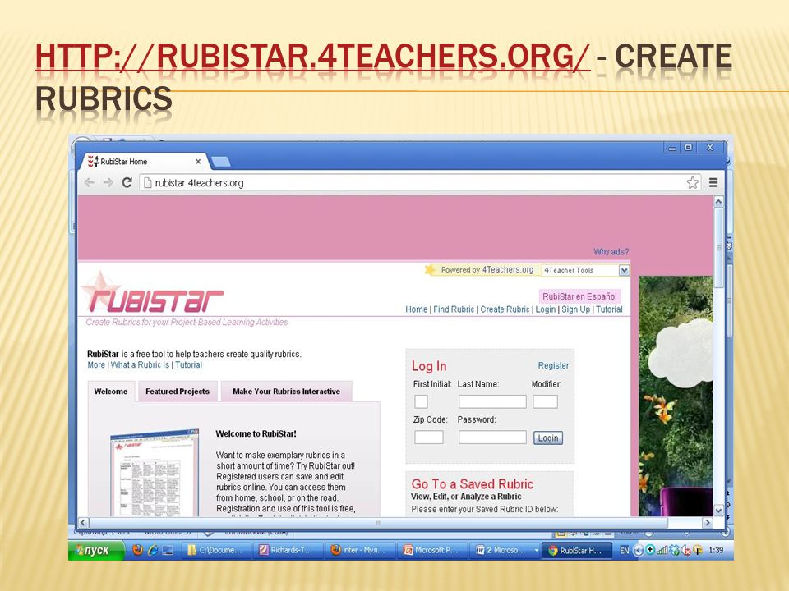
Task: Select the Welcome tab
Action: tap(111, 392)
